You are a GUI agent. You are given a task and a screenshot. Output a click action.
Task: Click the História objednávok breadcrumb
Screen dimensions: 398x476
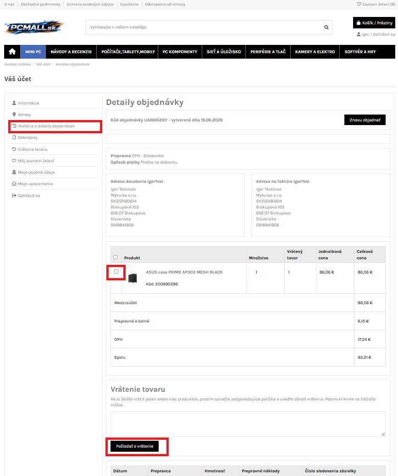72,64
